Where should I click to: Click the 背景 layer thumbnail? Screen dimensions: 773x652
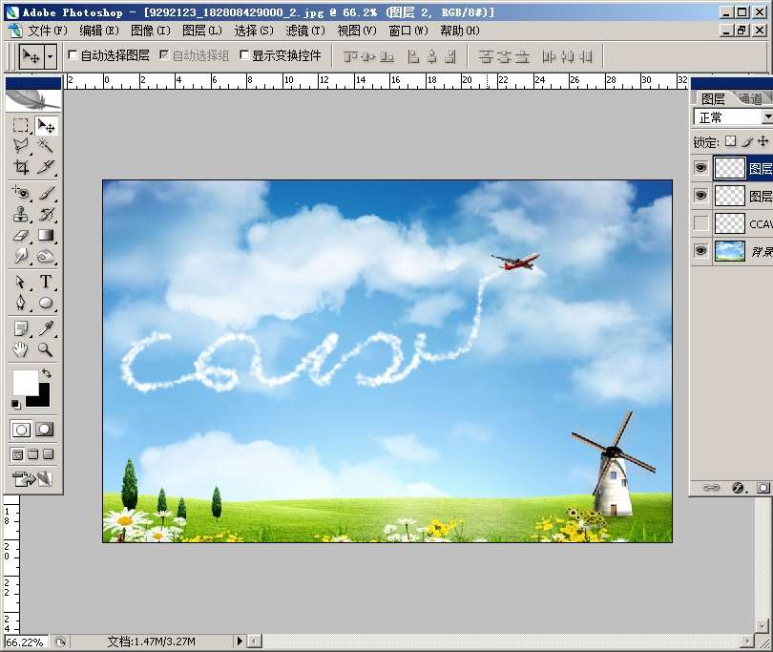731,251
